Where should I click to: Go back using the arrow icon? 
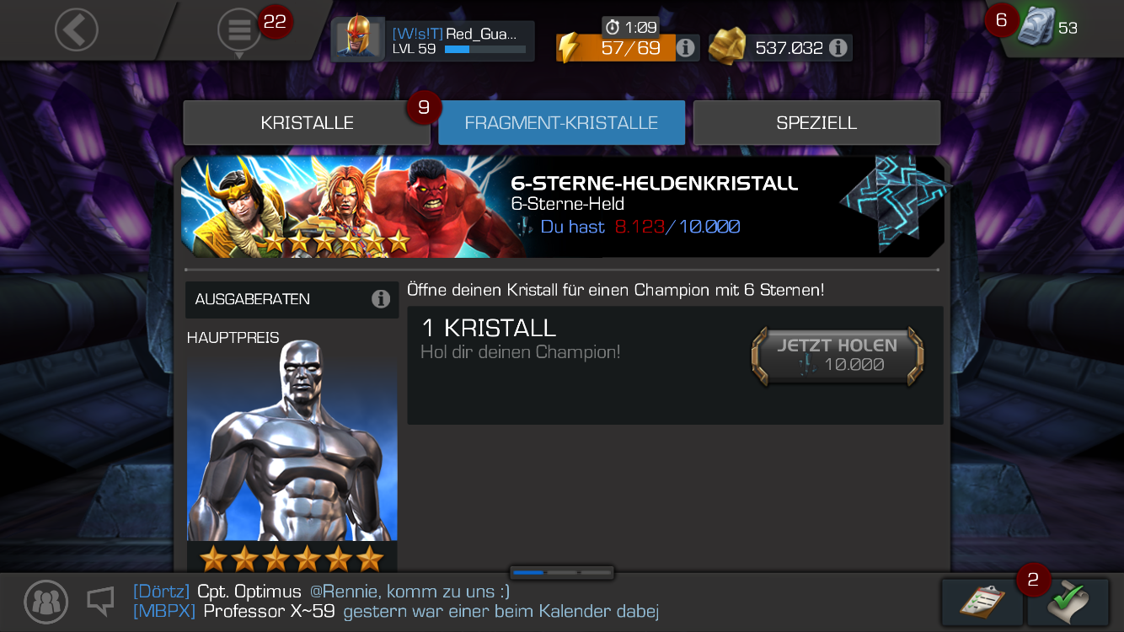coord(77,30)
